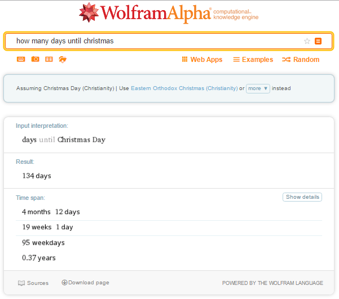Image resolution: width=339 pixels, height=299 pixels.
Task: Select '0.37 years' value
Action: pos(39,257)
